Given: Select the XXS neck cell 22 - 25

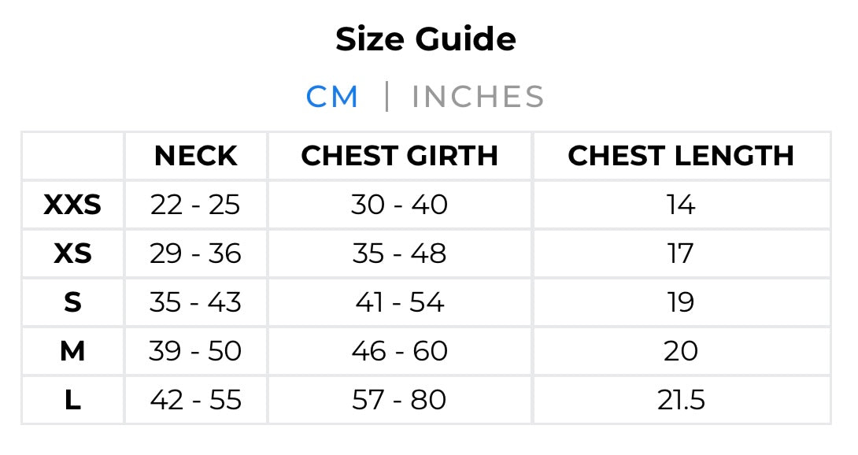Looking at the screenshot, I should coord(195,205).
